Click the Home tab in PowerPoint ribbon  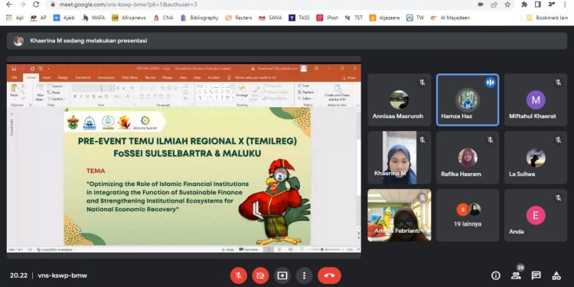click(31, 77)
